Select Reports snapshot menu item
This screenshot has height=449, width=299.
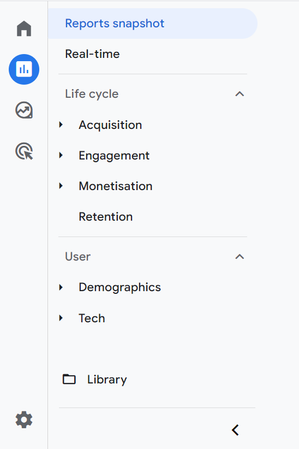pos(153,23)
